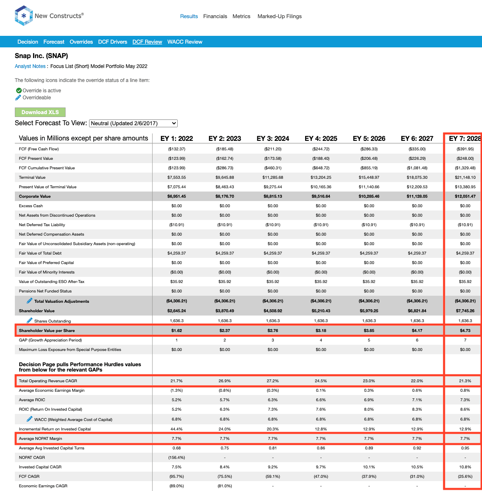482x491 pixels.
Task: Click the New Constructs hexagon logo
Action: click(x=24, y=15)
